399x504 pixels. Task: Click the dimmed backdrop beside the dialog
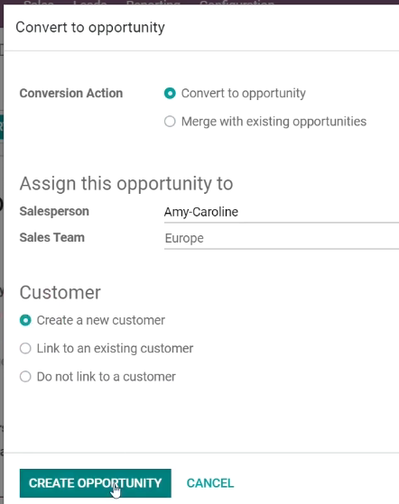point(2,257)
